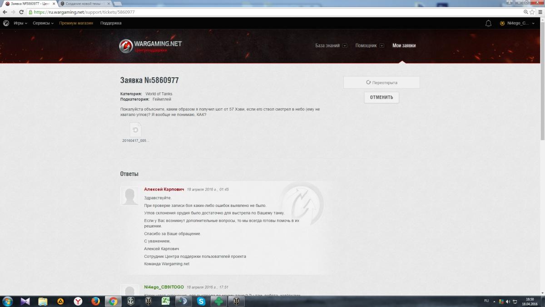Open the Премиум магазин link

pos(76,23)
